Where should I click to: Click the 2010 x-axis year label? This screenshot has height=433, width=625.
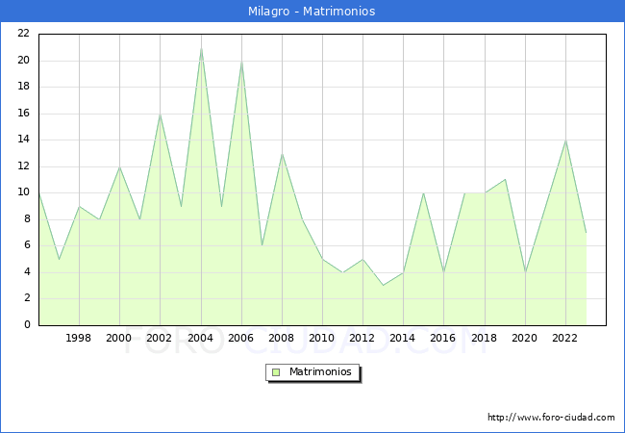pos(321,338)
